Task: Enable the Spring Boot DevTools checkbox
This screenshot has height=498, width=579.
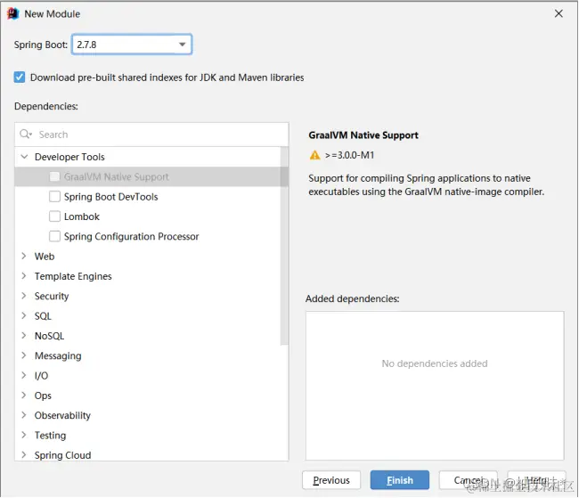Action: (55, 197)
